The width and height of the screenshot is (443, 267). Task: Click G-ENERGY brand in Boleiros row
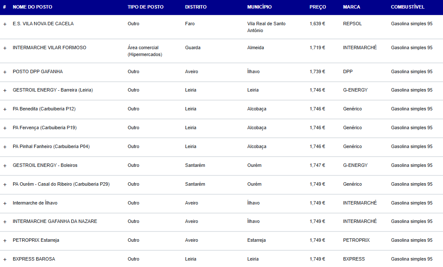[355, 166]
